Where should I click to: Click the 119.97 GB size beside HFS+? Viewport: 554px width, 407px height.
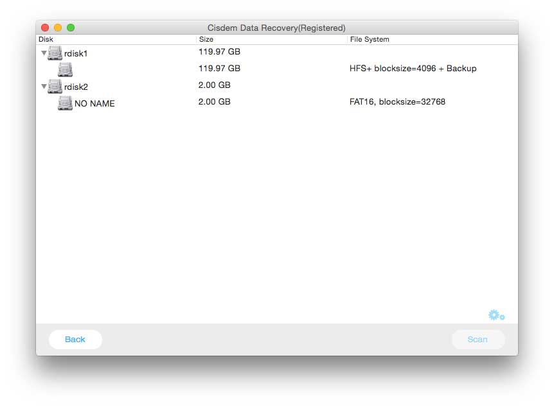coord(219,68)
